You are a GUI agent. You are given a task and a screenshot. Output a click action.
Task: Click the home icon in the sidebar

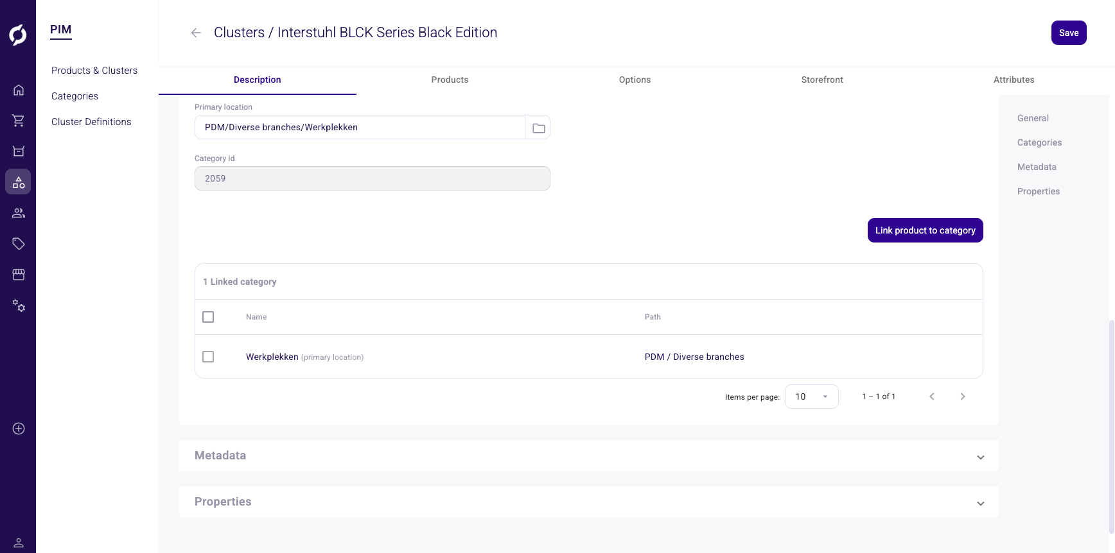[x=19, y=90]
